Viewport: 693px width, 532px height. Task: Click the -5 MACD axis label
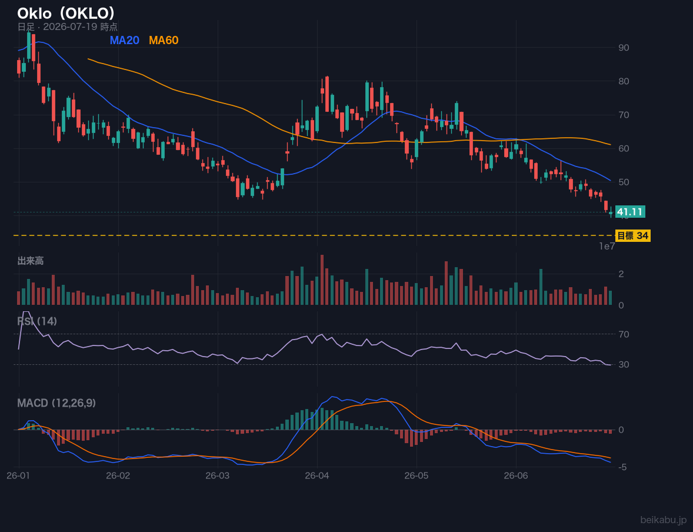point(622,467)
